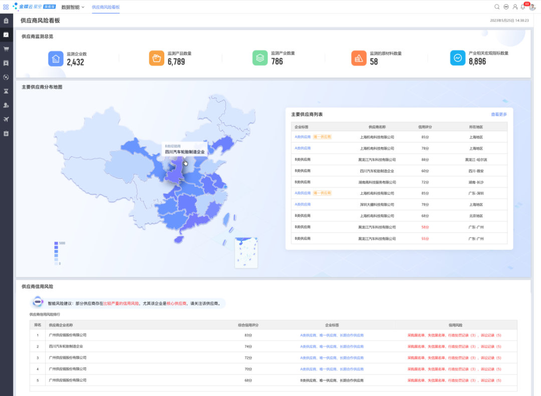Click the hourglass icon in sidebar
This screenshot has width=541, height=396.
(x=6, y=92)
